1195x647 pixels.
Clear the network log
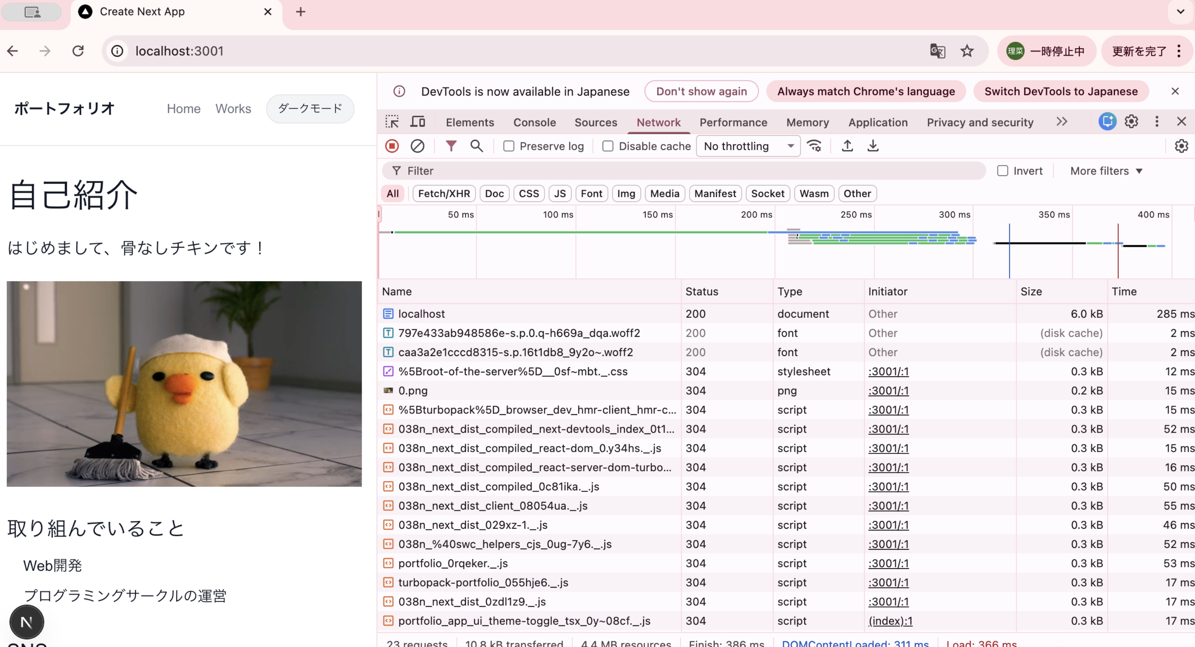tap(417, 146)
